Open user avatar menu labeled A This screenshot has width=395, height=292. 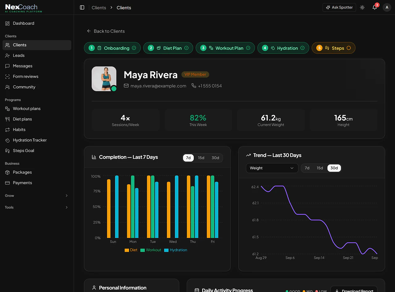(x=387, y=7)
